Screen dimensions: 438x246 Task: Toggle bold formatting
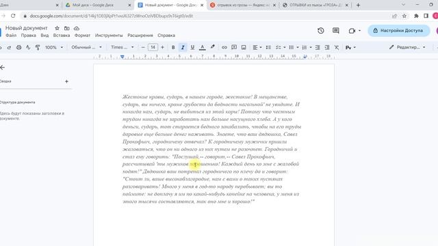pyautogui.click(x=173, y=47)
